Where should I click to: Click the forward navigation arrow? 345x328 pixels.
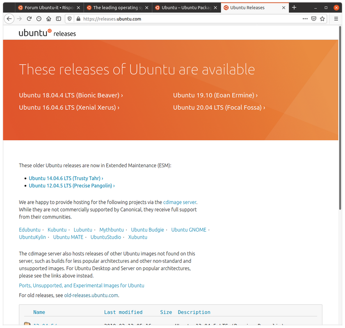coord(19,19)
